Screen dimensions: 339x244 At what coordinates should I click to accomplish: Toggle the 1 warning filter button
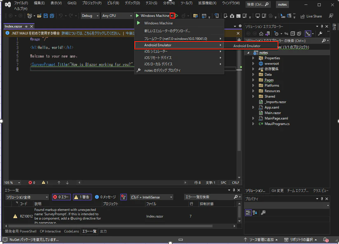(x=82, y=197)
